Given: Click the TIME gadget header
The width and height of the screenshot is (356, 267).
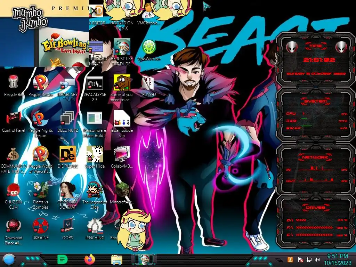Looking at the screenshot, I should coord(316,46).
